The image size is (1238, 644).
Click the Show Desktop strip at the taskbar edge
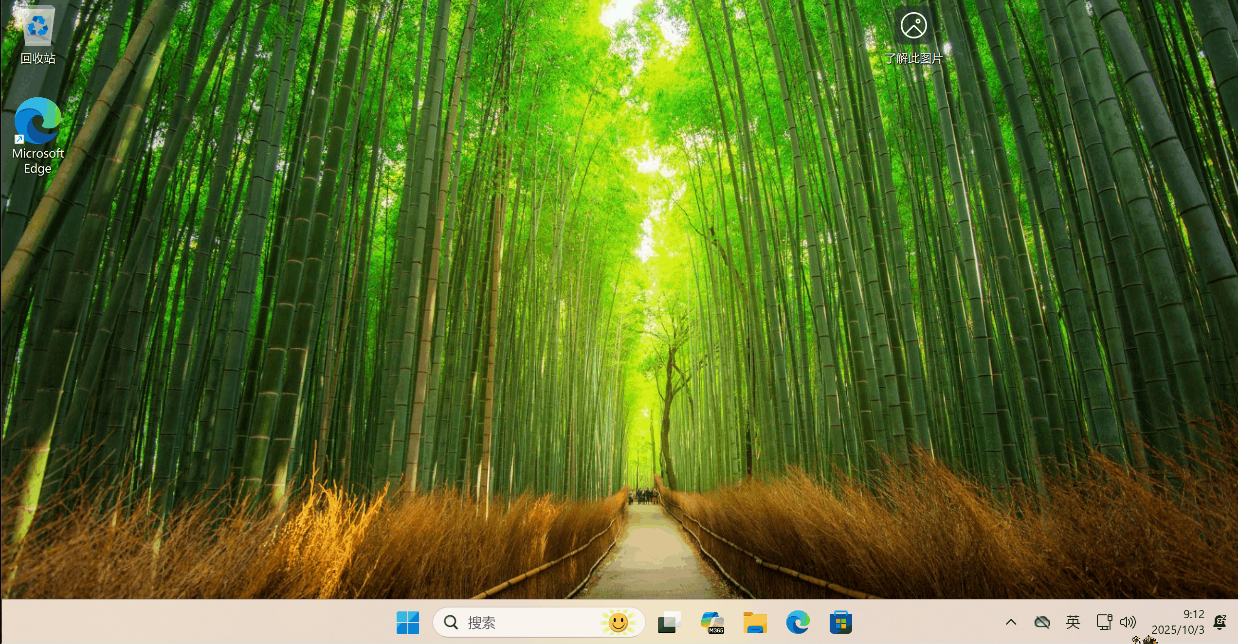tap(1236, 622)
